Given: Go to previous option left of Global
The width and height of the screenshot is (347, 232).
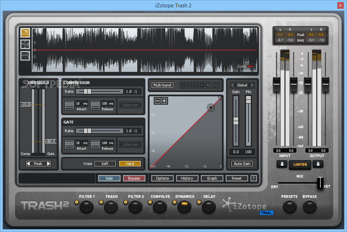Looking at the screenshot, I should (232, 85).
